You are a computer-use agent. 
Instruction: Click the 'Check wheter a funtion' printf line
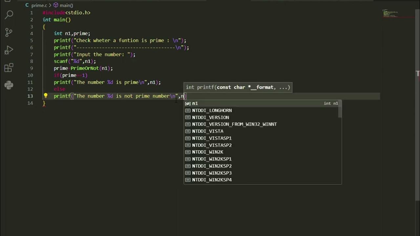[x=120, y=40]
